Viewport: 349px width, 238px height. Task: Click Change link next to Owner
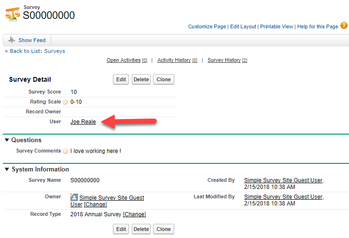point(95,204)
